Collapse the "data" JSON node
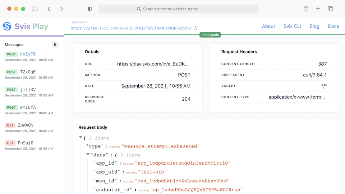Screen dimensions: 345x194 click(x=88, y=155)
